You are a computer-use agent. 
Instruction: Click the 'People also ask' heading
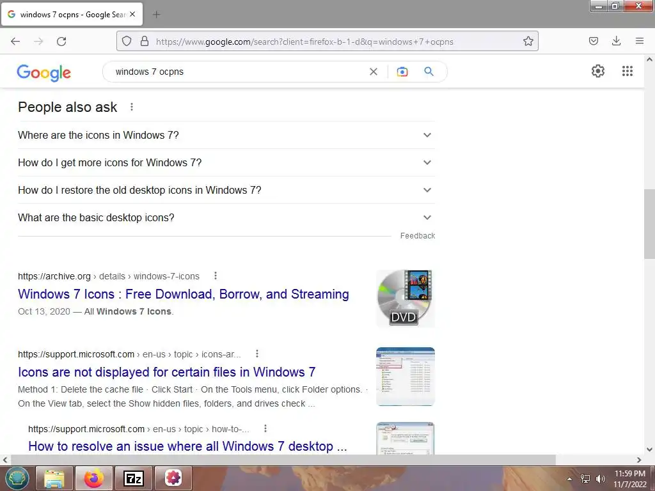(67, 107)
